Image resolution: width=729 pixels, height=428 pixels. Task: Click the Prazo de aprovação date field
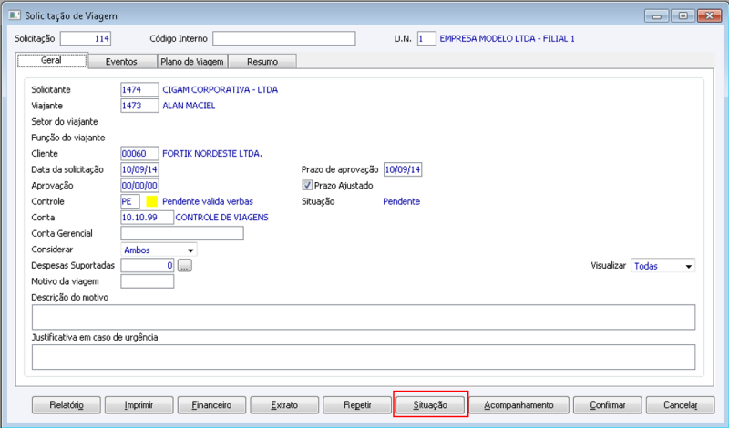403,169
